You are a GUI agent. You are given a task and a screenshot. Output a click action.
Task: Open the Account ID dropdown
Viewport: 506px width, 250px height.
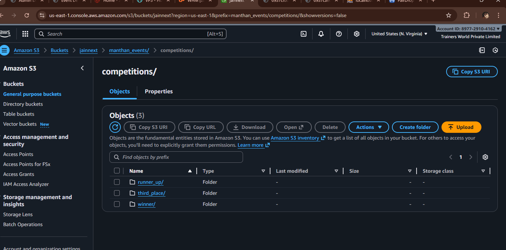pyautogui.click(x=468, y=28)
